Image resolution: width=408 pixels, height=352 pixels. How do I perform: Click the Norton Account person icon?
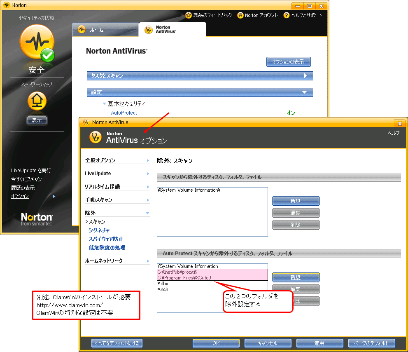click(240, 15)
